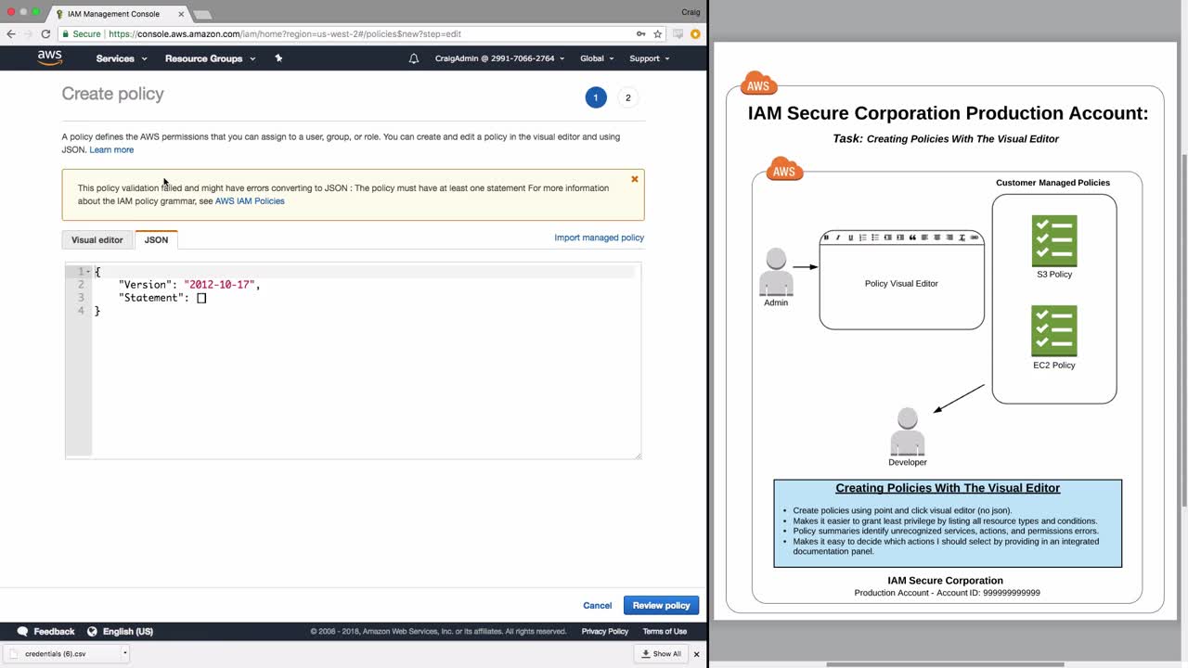Click the Policy Visual Editor box in the diagram
Screen dimensions: 1188x668
pos(901,279)
